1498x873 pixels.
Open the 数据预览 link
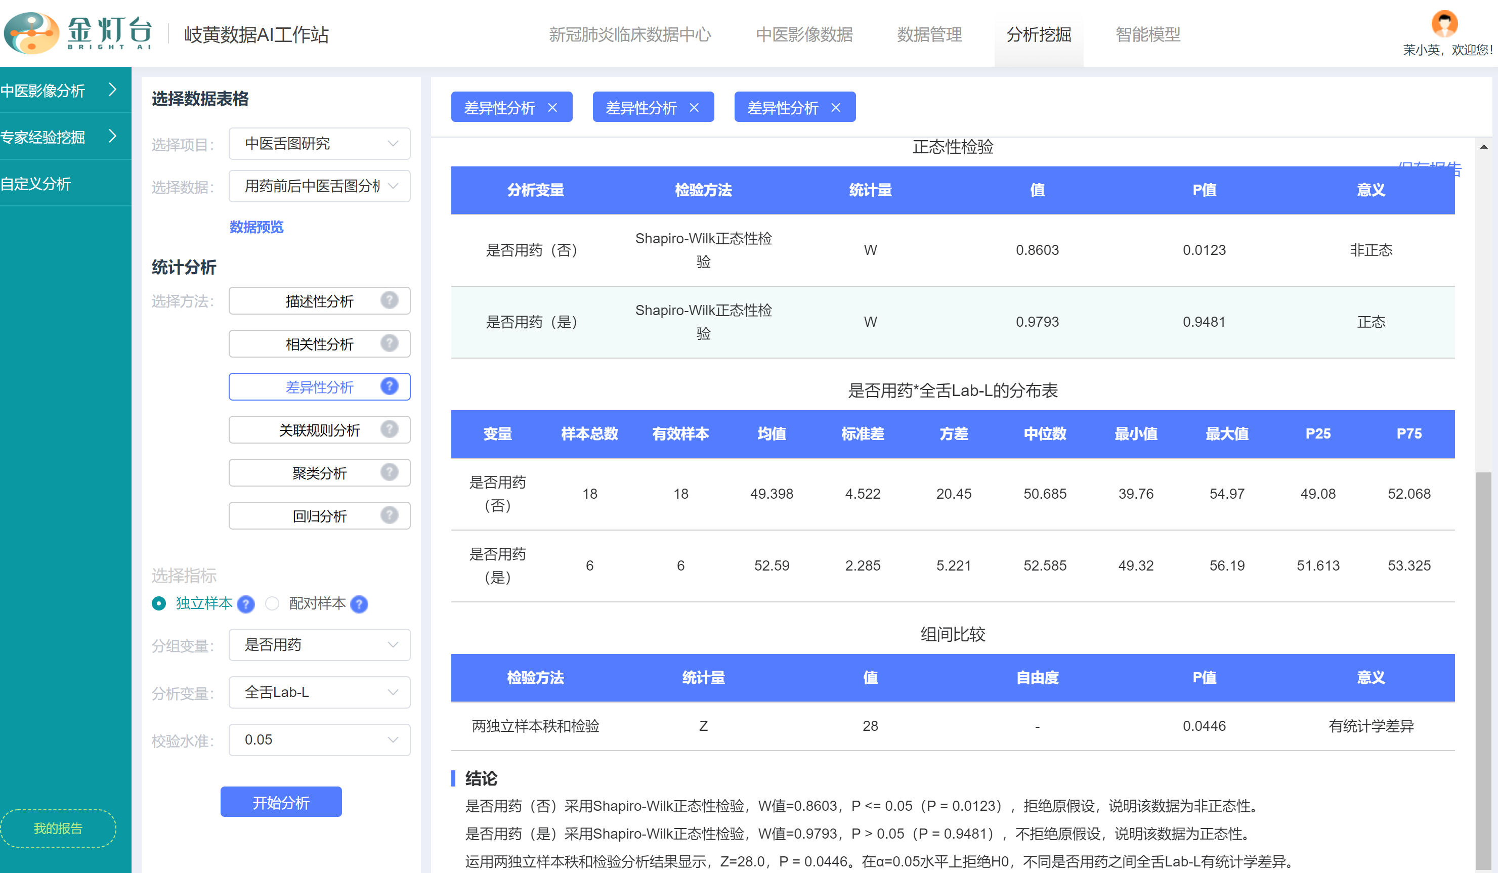coord(256,227)
